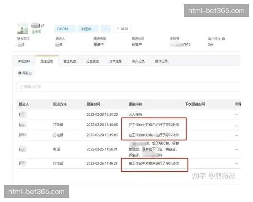253x202 pixels.
Task: Switch to the 详细资料 tab
Action: (24, 61)
